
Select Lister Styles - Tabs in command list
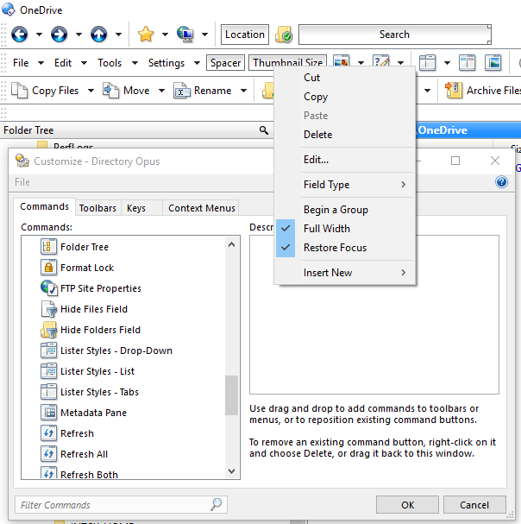click(x=99, y=392)
